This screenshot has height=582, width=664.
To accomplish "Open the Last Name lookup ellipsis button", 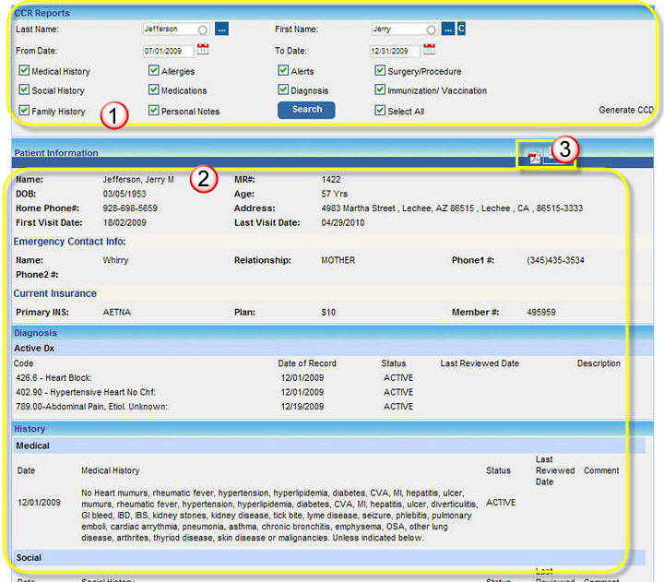I will (221, 30).
